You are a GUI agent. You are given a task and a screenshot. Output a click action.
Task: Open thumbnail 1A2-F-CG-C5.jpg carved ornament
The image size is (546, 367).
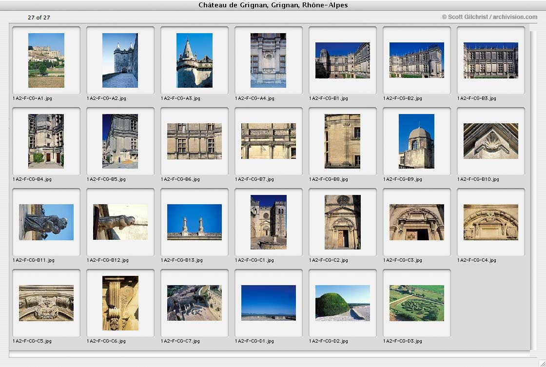coord(46,303)
